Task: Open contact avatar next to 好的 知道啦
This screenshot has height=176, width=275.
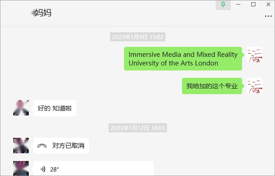Action: point(21,108)
